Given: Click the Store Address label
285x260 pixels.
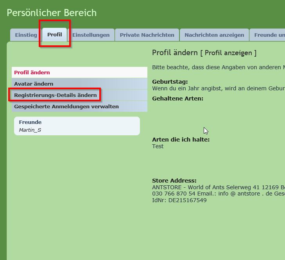Looking at the screenshot, I should coord(174,181).
